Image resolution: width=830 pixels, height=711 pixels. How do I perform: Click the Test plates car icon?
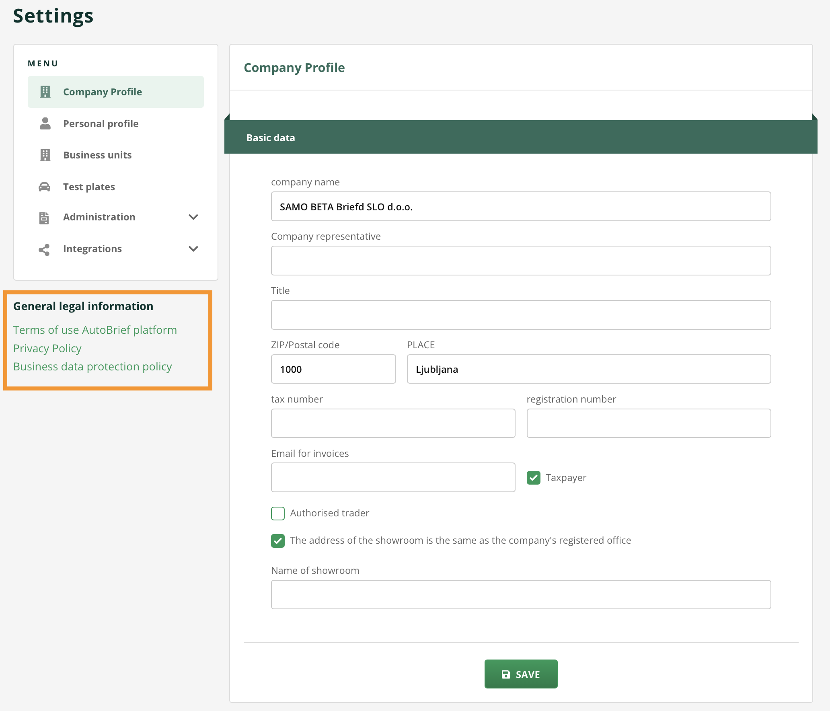(44, 187)
